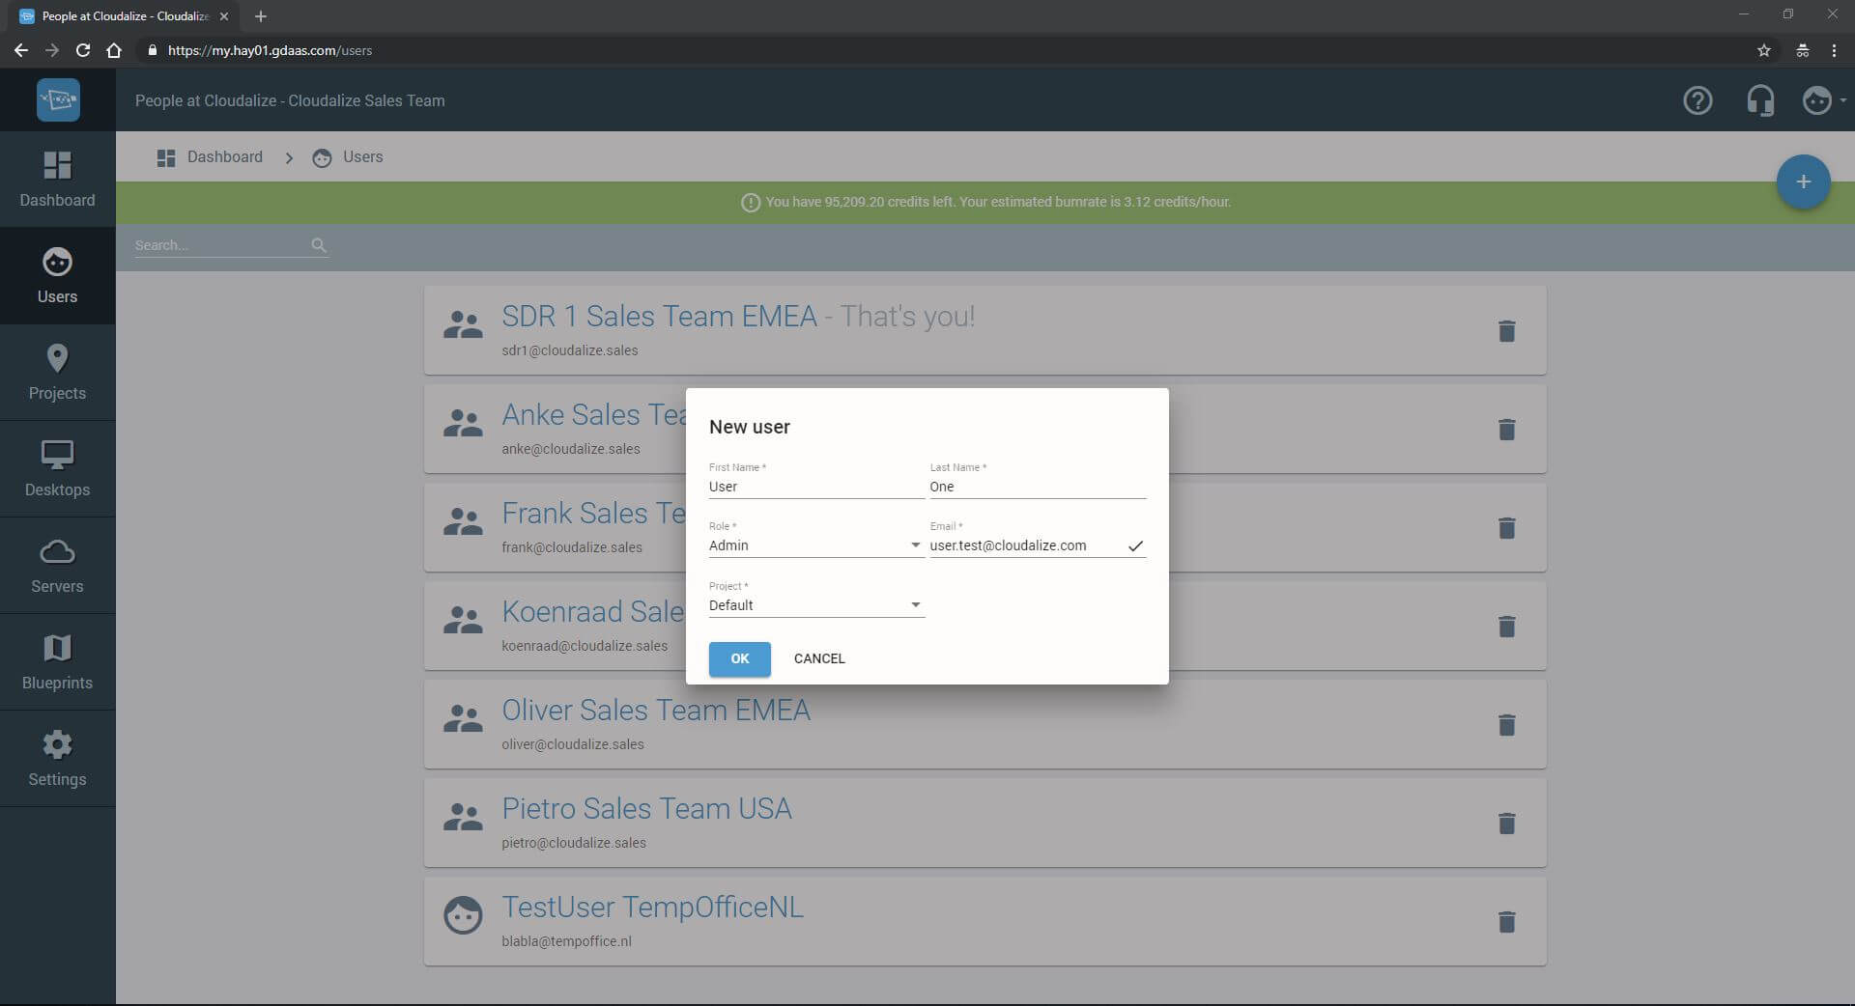Image resolution: width=1855 pixels, height=1006 pixels.
Task: Bookmark page with star icon
Action: [x=1764, y=50]
